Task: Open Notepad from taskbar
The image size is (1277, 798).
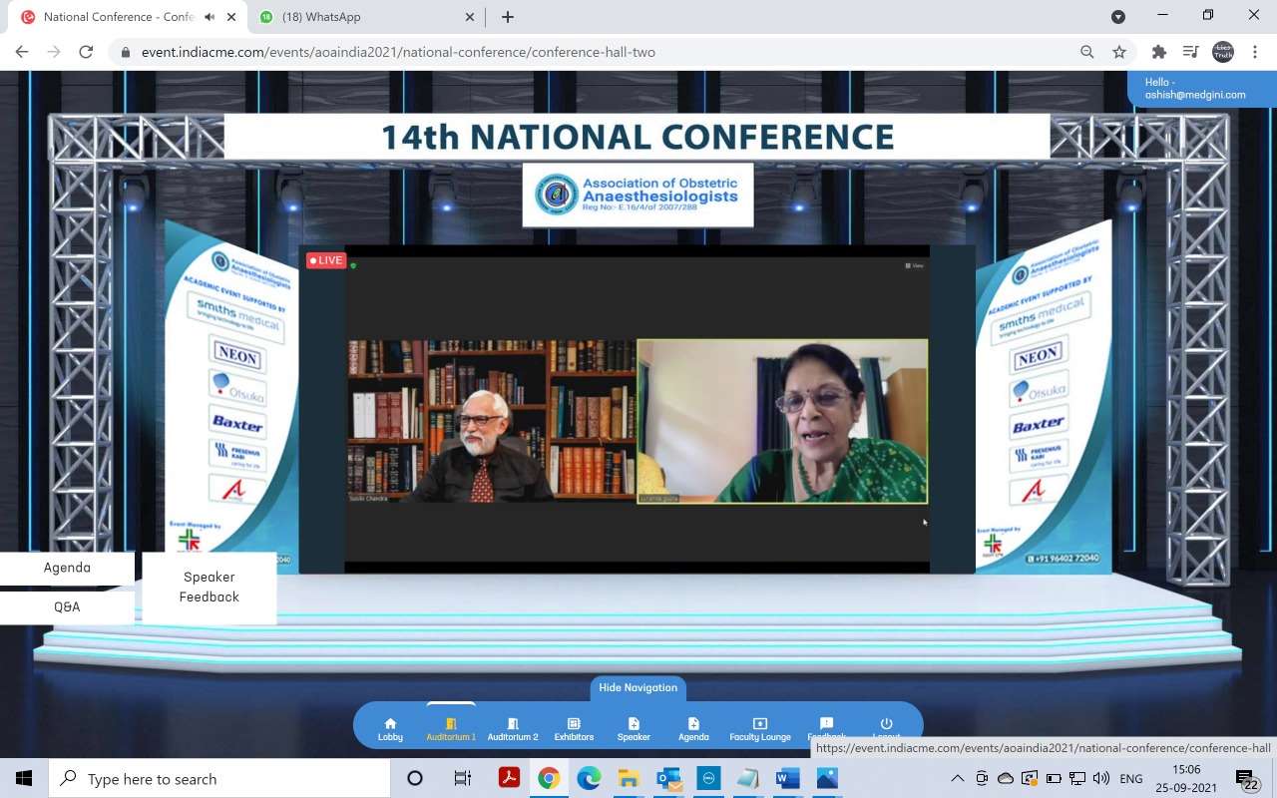Action: tap(748, 779)
